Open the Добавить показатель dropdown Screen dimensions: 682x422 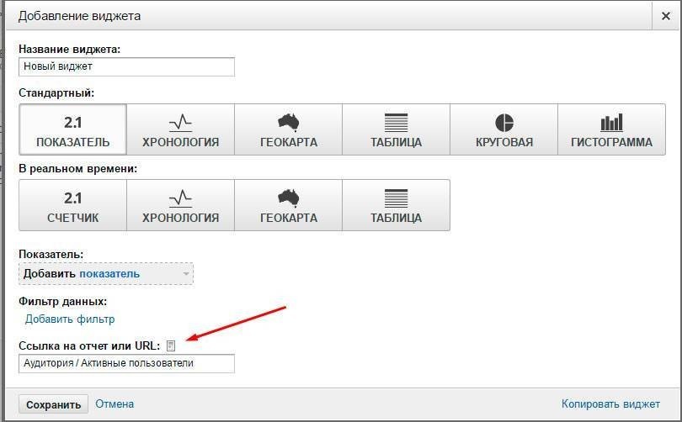[106, 274]
